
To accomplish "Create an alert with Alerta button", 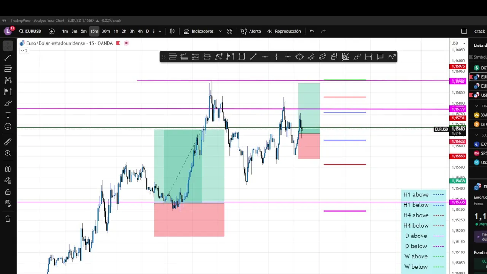I will (x=251, y=31).
